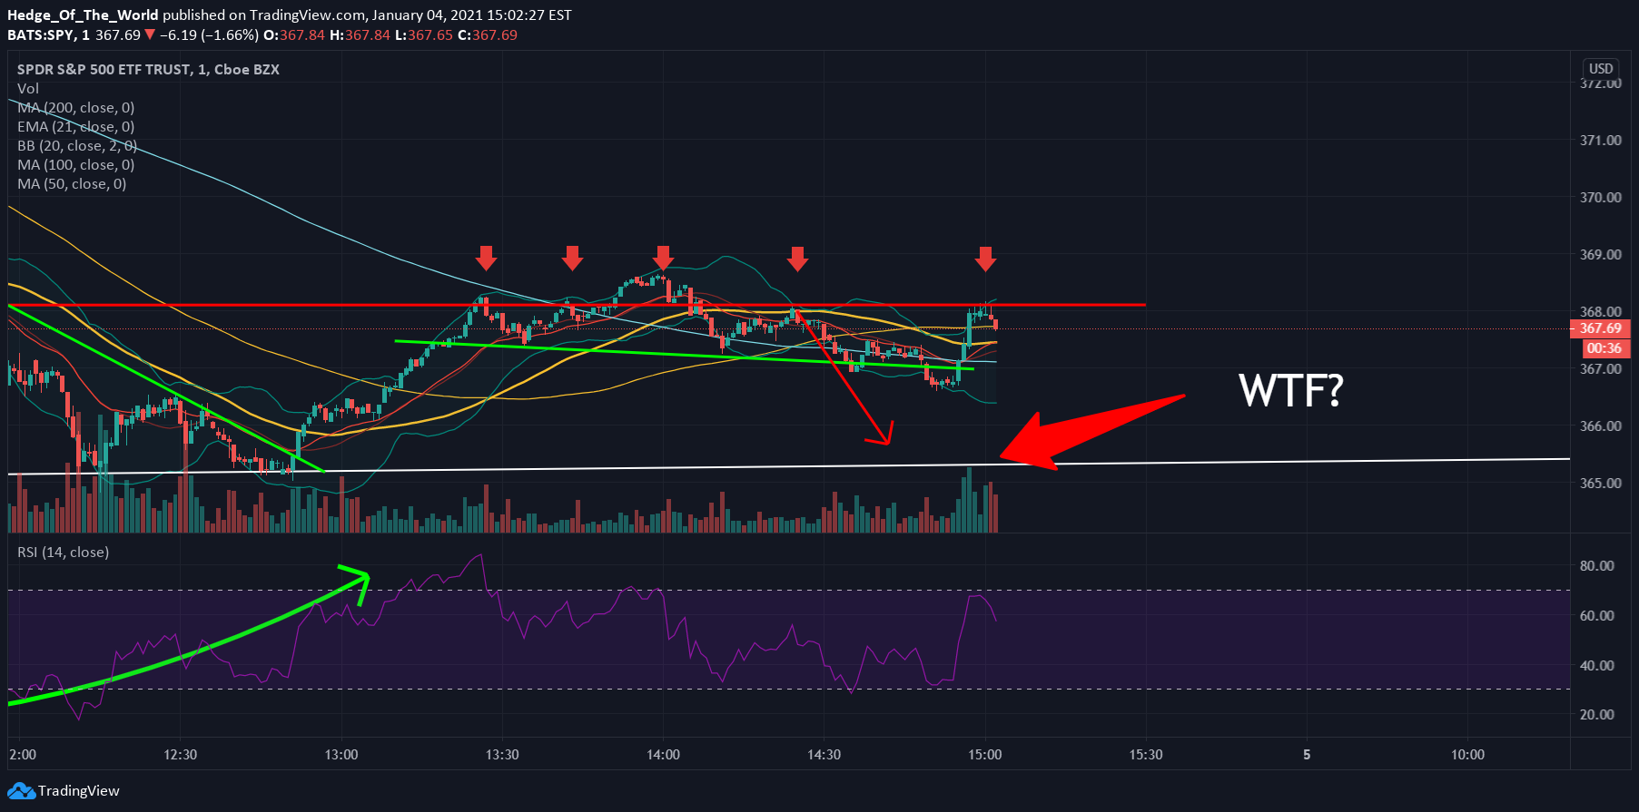Screen dimensions: 1639x812
Task: Select the MA (100, close, 0) legend
Action: pos(76,164)
